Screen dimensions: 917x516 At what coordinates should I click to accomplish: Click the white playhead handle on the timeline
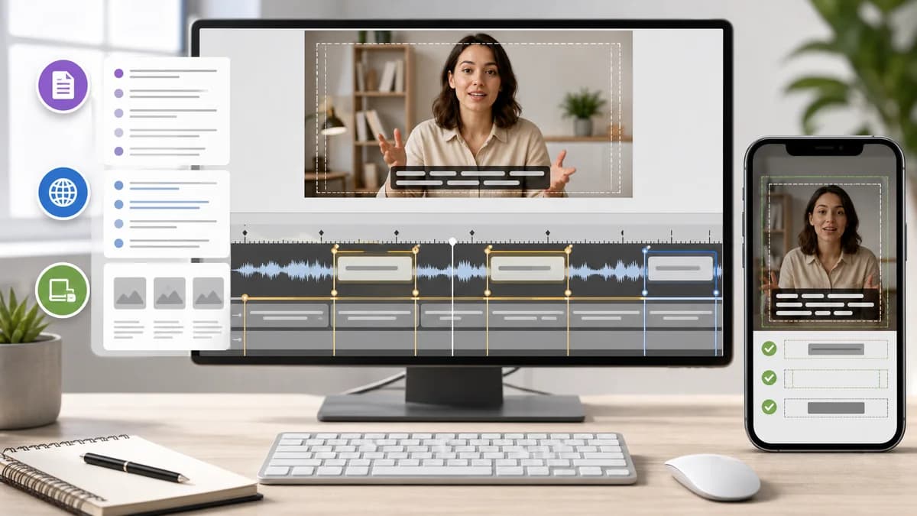click(x=452, y=242)
